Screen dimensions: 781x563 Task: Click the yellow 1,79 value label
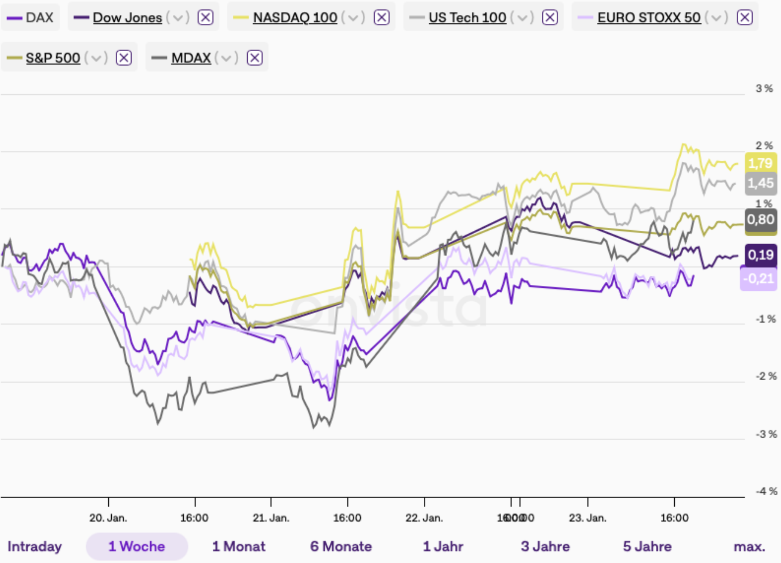760,163
